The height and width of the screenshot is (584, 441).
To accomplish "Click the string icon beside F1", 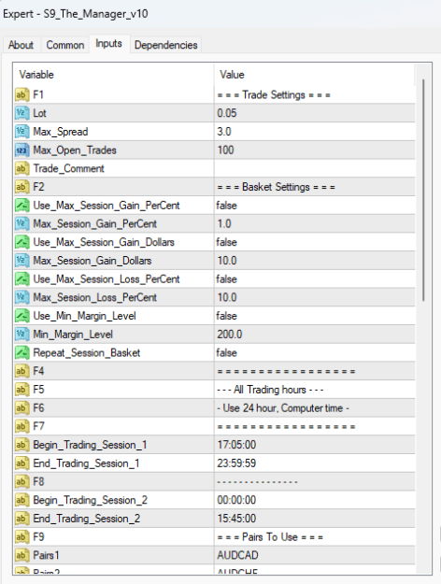I will pos(22,94).
